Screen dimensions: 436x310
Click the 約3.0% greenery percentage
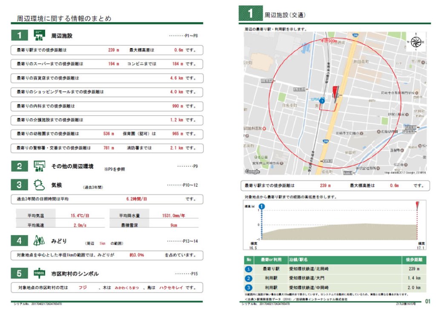tap(137, 255)
